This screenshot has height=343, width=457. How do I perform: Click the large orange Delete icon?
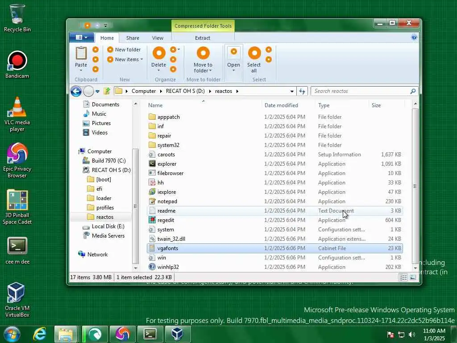point(159,53)
